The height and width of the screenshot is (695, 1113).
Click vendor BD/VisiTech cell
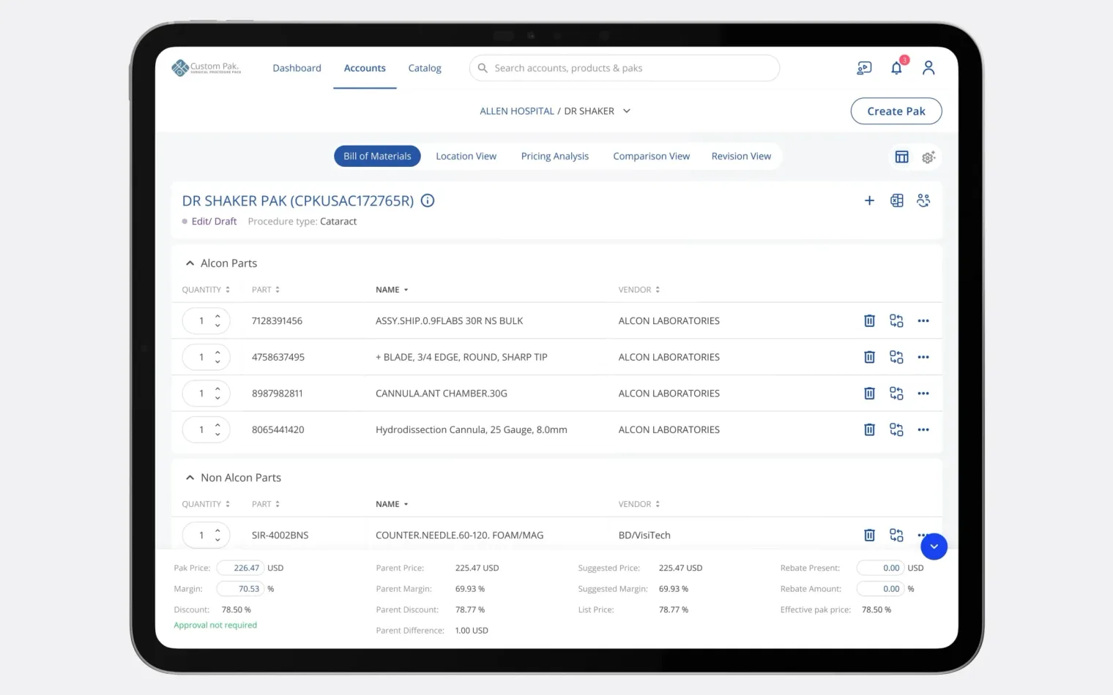[644, 536]
